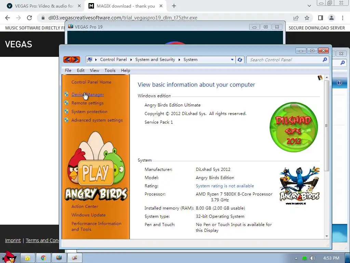Open a new Chrome tab with plus button
This screenshot has height=263, width=350.
[174, 6]
